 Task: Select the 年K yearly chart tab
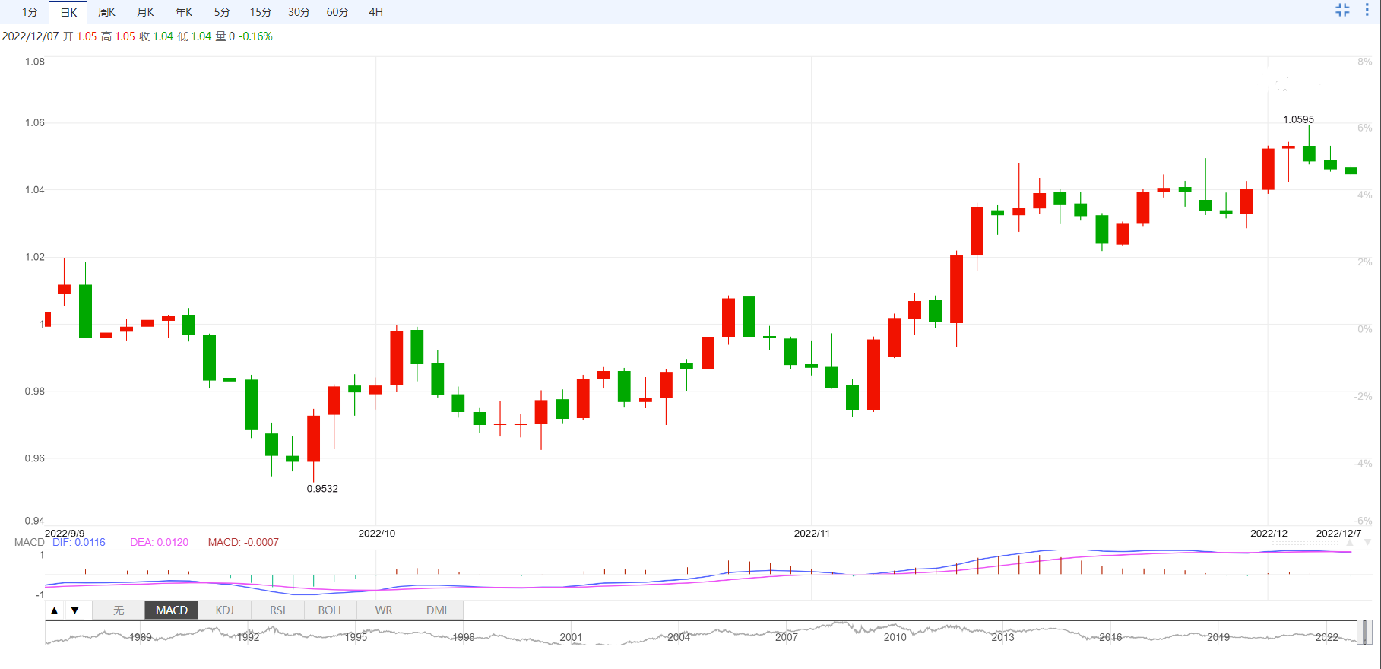point(184,12)
